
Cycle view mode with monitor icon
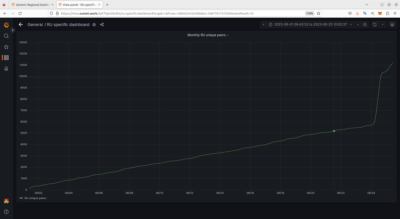392,25
